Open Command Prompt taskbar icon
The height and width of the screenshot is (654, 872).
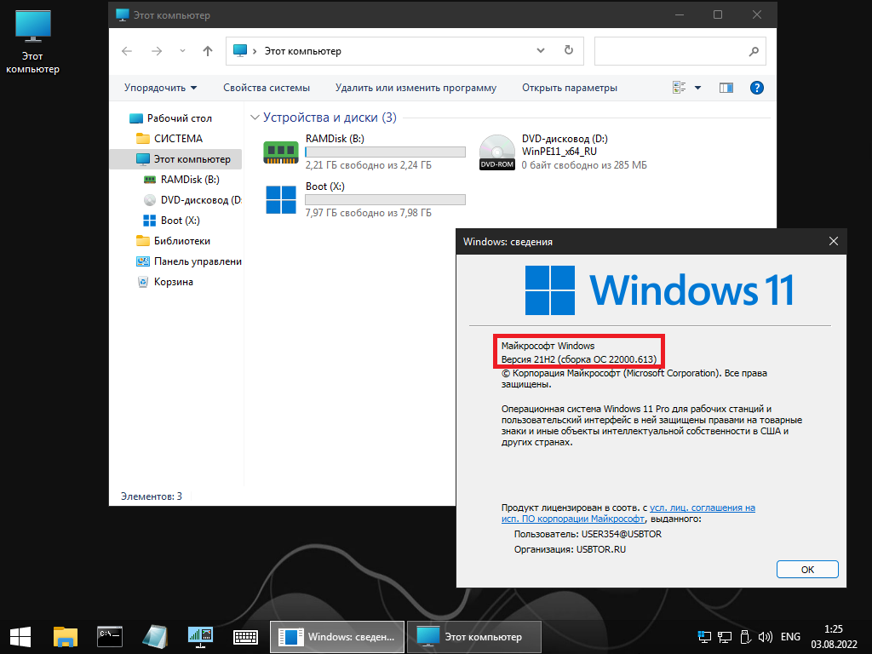110,637
